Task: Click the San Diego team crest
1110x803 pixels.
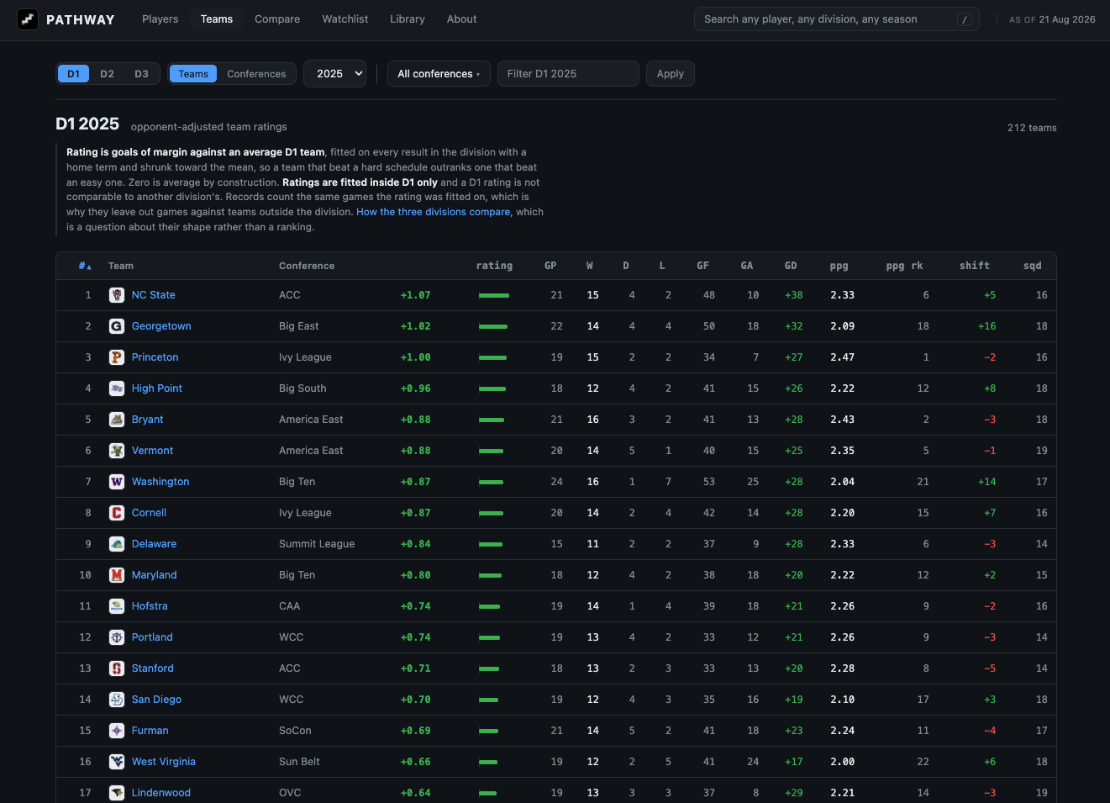Action: click(x=117, y=700)
